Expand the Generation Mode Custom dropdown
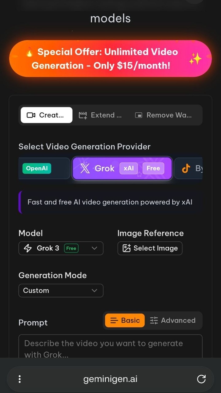Viewport: 221px width, 393px height. 61,290
